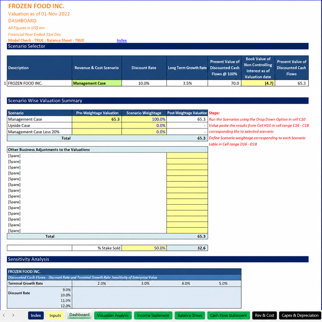Click the % Stake Sold label
Viewport: 322px width, 322px height.
pyautogui.click(x=109, y=248)
